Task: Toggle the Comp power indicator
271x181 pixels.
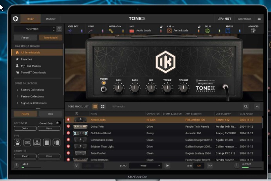Action: tap(103, 31)
